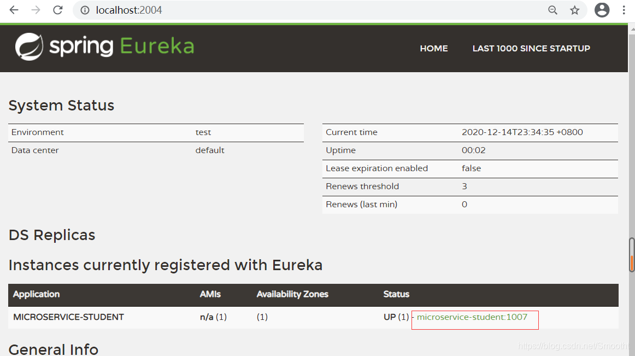635x356 pixels.
Task: Reload the page with the refresh icon
Action: pyautogui.click(x=58, y=10)
